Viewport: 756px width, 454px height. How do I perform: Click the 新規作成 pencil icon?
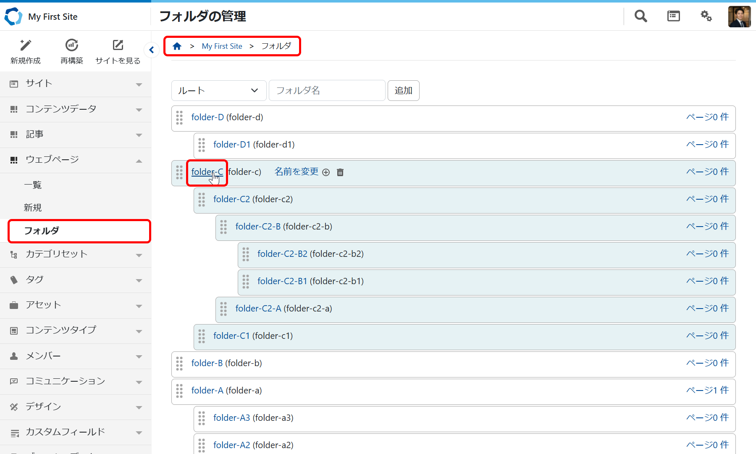point(26,45)
